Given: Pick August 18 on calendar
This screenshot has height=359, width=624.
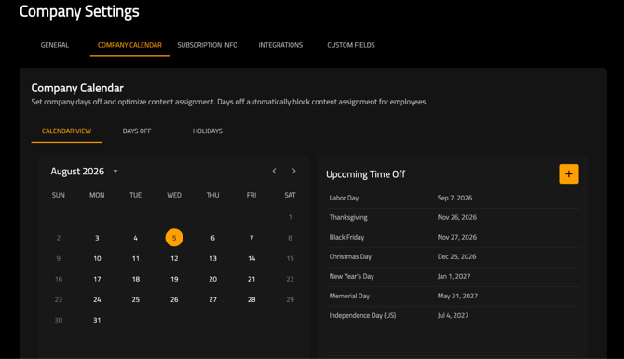Looking at the screenshot, I should pyautogui.click(x=136, y=279).
